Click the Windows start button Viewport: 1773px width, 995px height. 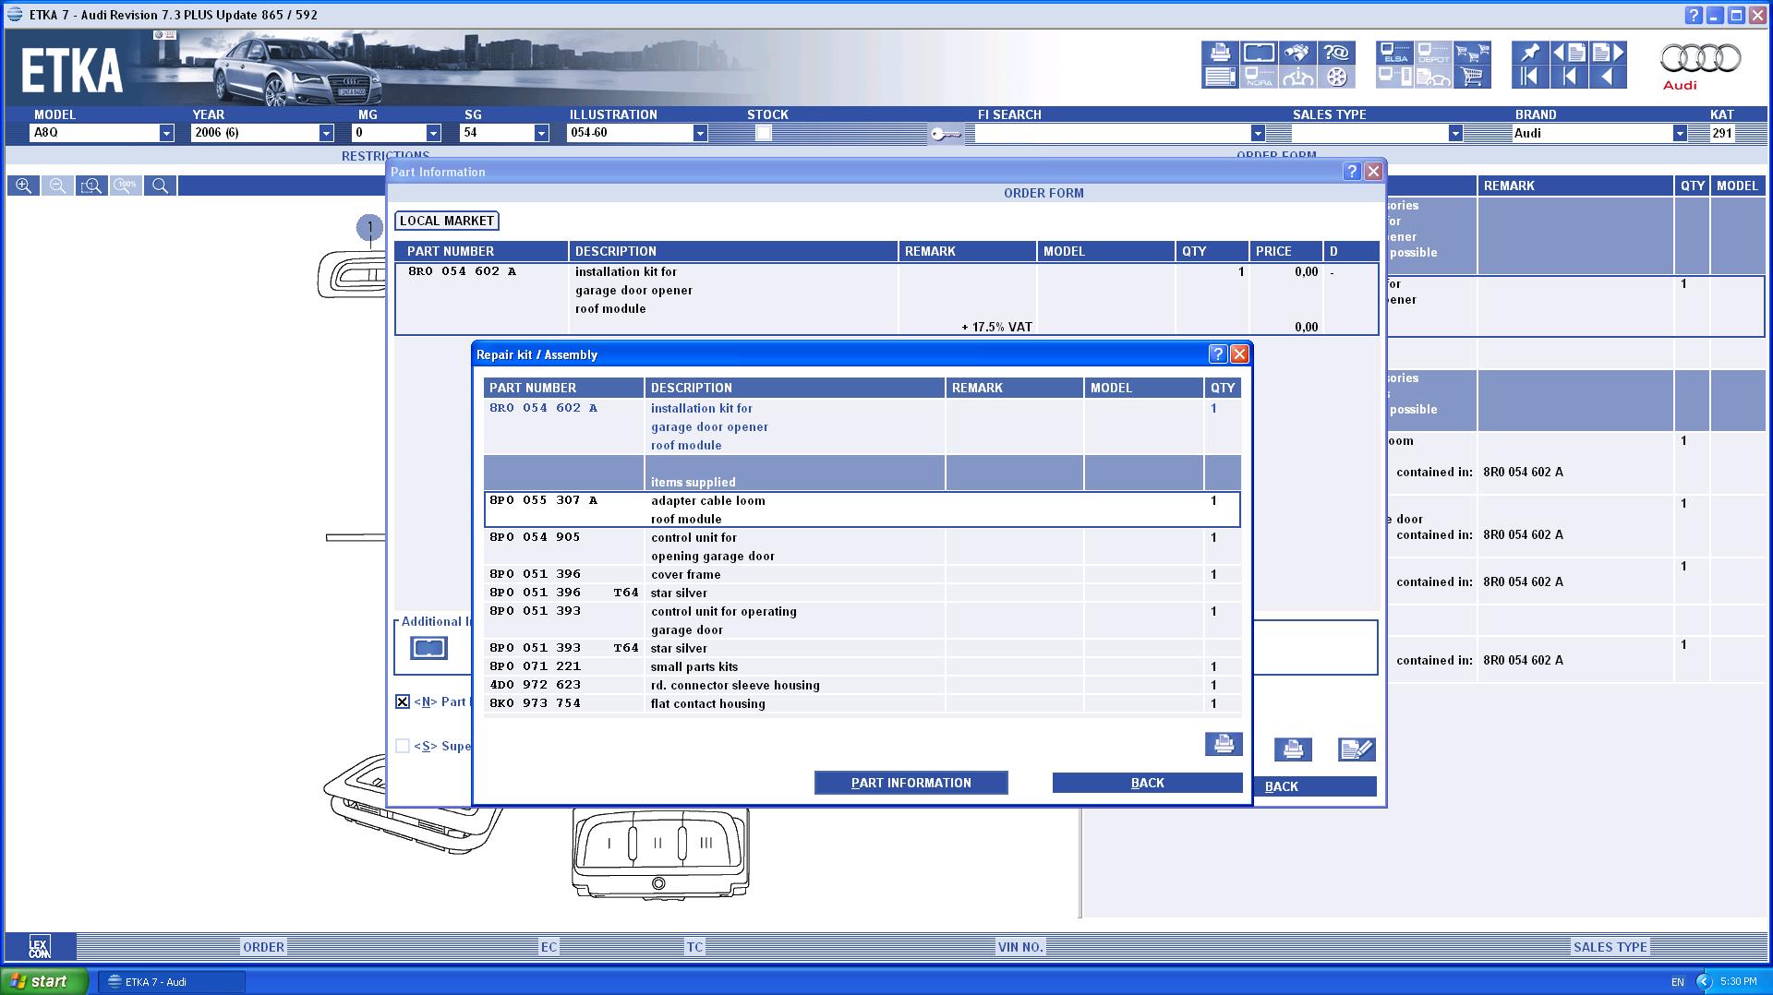click(44, 981)
